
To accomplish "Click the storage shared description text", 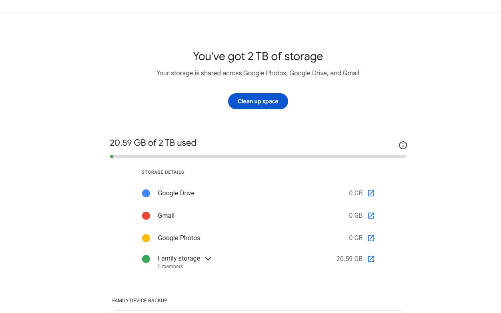I will point(258,73).
